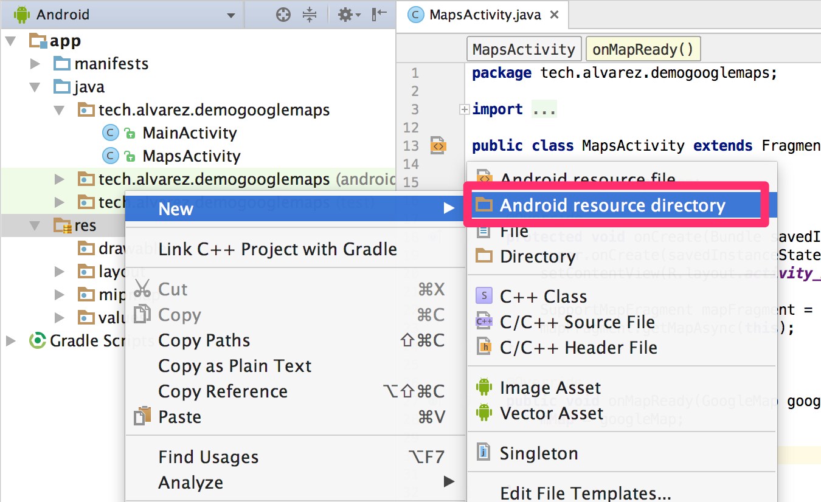The height and width of the screenshot is (502, 821).
Task: Select the MapsActivity class in tree
Action: 192,156
